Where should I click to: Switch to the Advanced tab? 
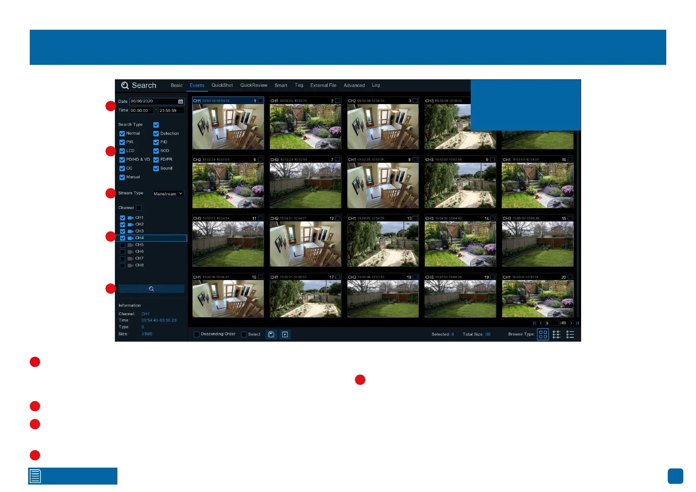pos(354,86)
